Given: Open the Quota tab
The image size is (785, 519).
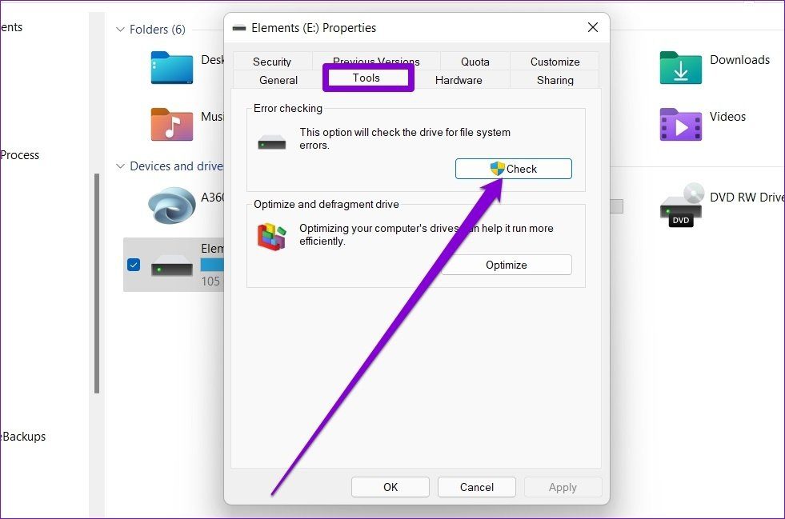Looking at the screenshot, I should tap(475, 62).
